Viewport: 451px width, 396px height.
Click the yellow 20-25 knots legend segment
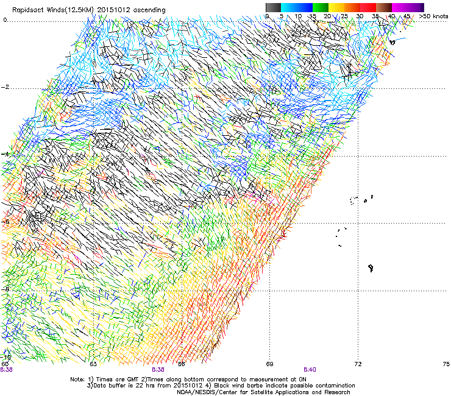pos(336,7)
